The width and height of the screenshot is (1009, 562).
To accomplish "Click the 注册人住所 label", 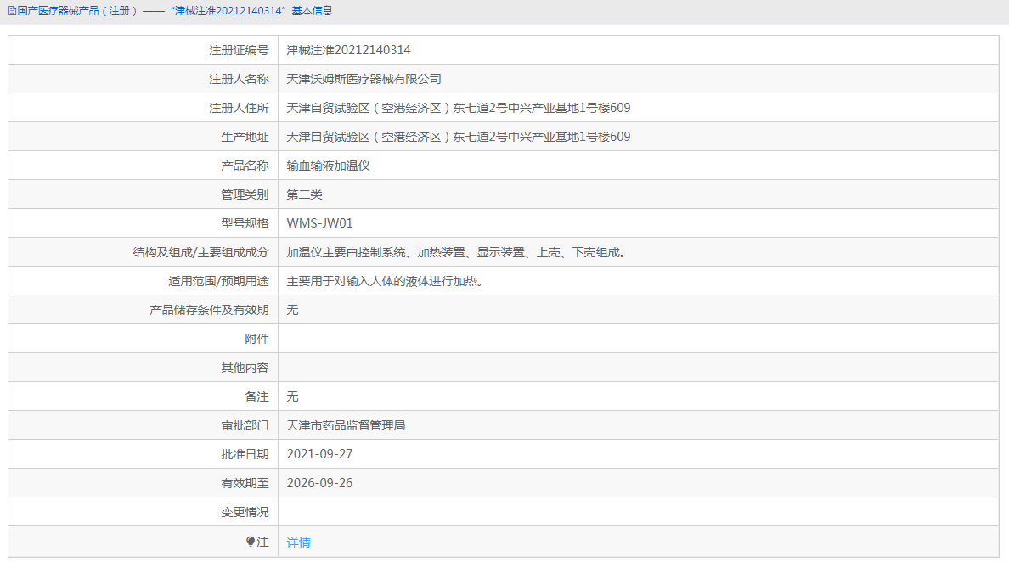I will pyautogui.click(x=239, y=108).
